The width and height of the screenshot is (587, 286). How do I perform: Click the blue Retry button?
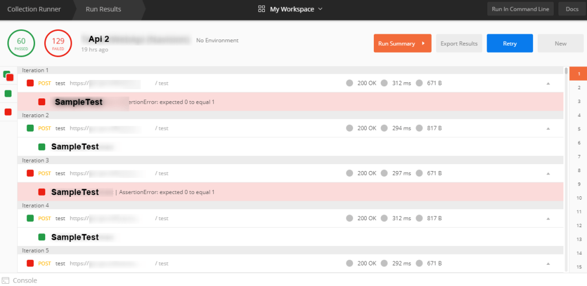(510, 43)
